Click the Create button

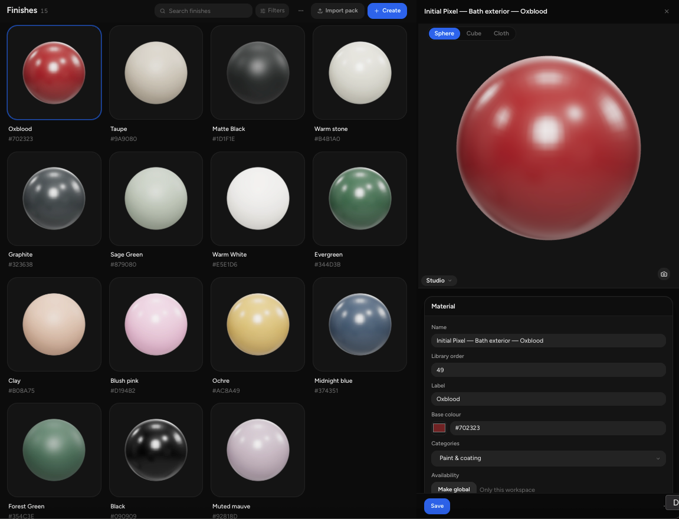pos(387,11)
